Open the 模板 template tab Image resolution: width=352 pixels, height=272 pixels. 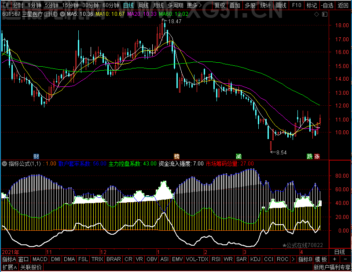321,259
